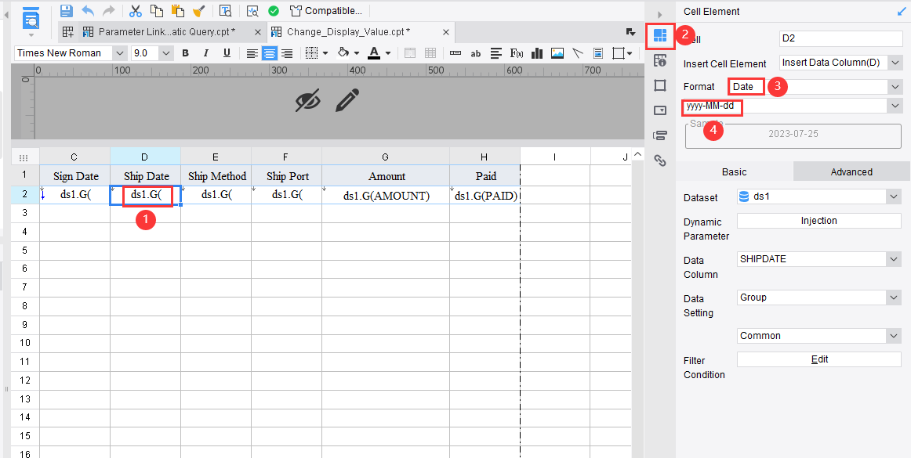Image resolution: width=911 pixels, height=458 pixels.
Task: Run report validation with green check icon
Action: tap(273, 10)
